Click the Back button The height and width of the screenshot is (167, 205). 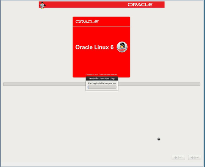point(178,157)
